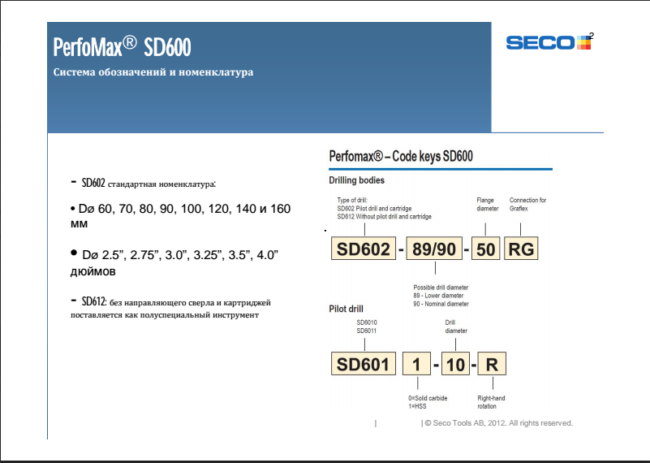Click the 'Type of drill:' label
Viewport: 650px width, 463px height.
pyautogui.click(x=352, y=200)
